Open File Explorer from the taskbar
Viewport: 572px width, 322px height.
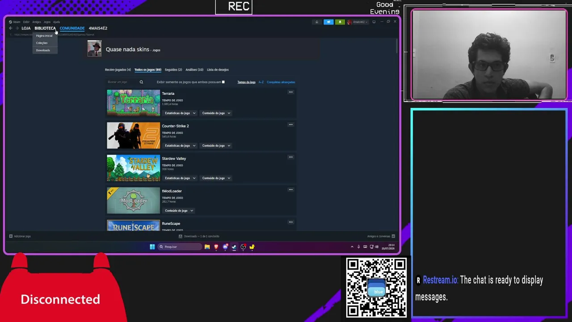(x=207, y=247)
